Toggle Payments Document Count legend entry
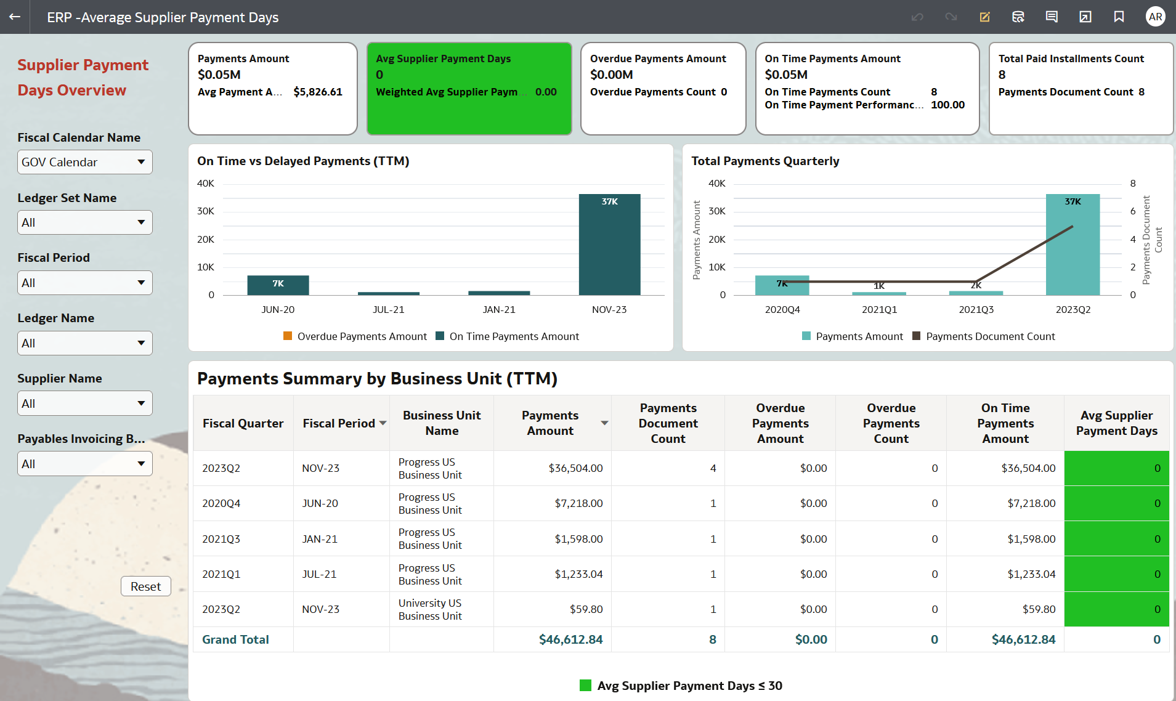Screen dimensions: 1176x701 983,336
